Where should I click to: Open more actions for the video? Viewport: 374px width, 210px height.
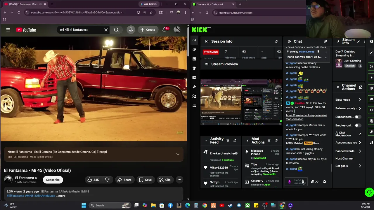pyautogui.click(x=179, y=180)
